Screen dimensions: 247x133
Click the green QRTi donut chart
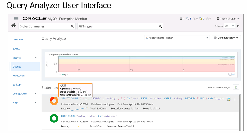click(54, 119)
